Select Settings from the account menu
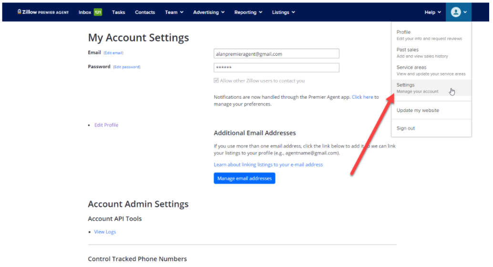This screenshot has width=493, height=267. point(406,85)
